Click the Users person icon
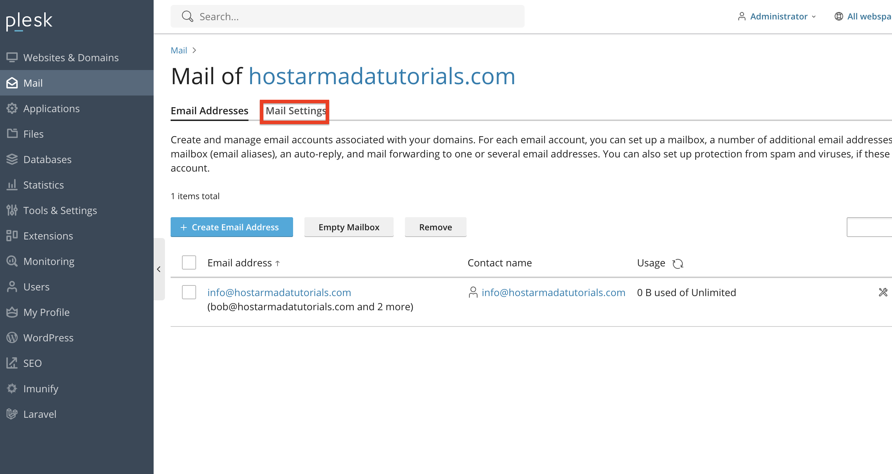The width and height of the screenshot is (892, 474). (12, 287)
